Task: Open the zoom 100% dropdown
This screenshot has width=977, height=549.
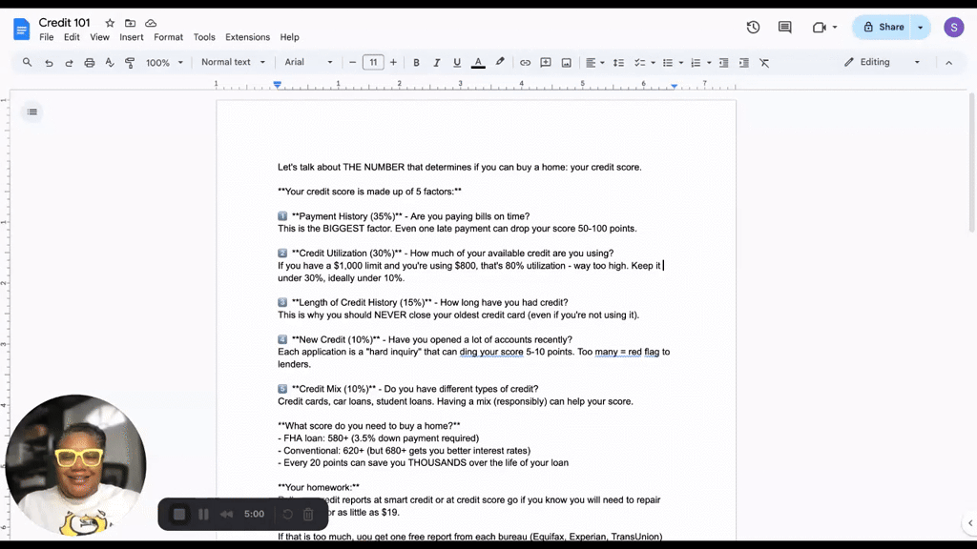Action: (164, 63)
